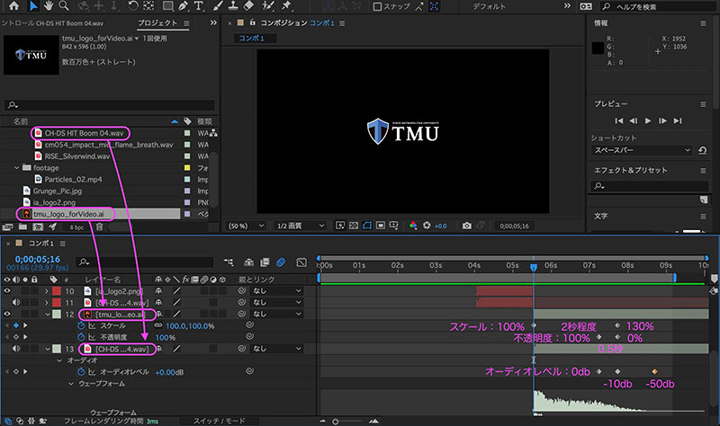The width and height of the screenshot is (720, 426).
Task: Switch to the コンポ1 viewer tab
Action: (x=252, y=38)
